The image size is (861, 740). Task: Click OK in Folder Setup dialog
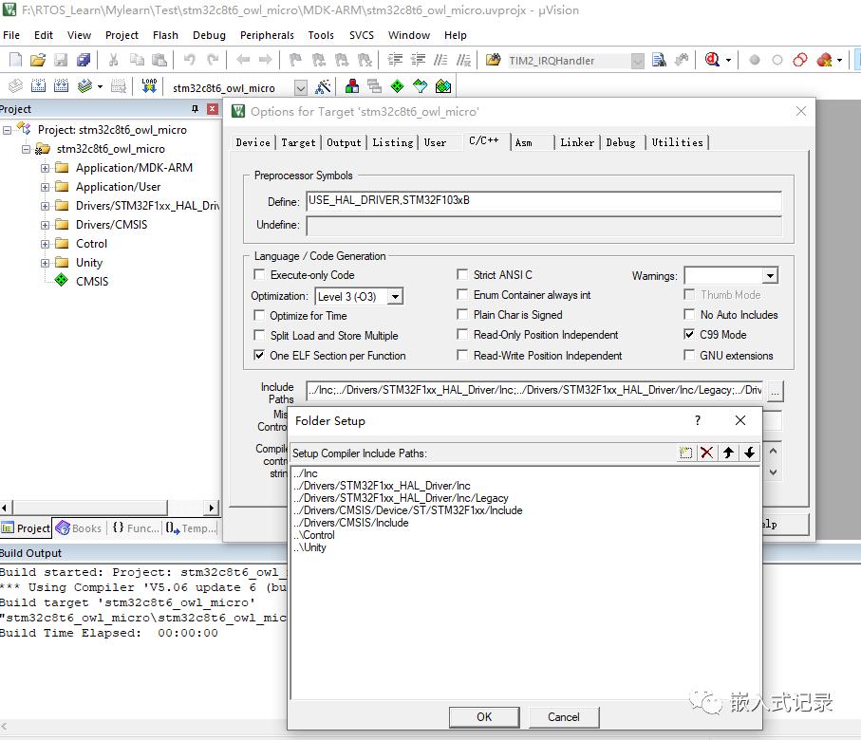[x=484, y=717]
